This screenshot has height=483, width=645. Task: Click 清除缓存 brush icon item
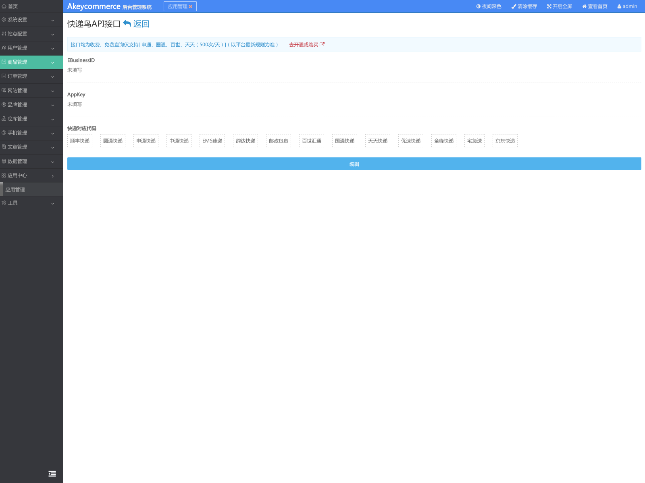point(524,6)
